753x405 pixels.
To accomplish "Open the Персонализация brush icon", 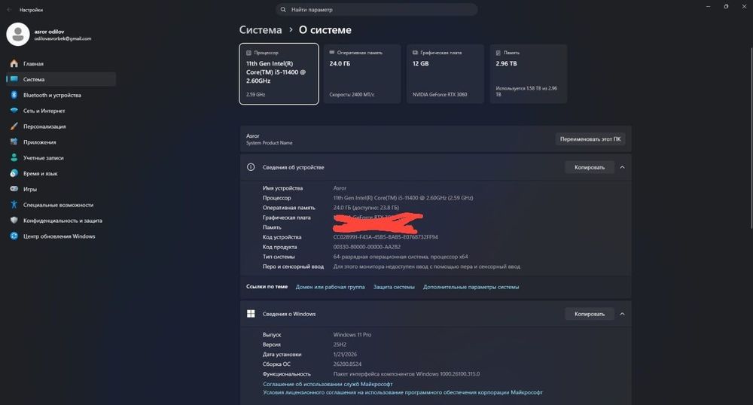I will coord(14,126).
